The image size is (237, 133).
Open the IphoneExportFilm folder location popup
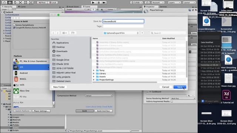pyautogui.click(x=121, y=33)
